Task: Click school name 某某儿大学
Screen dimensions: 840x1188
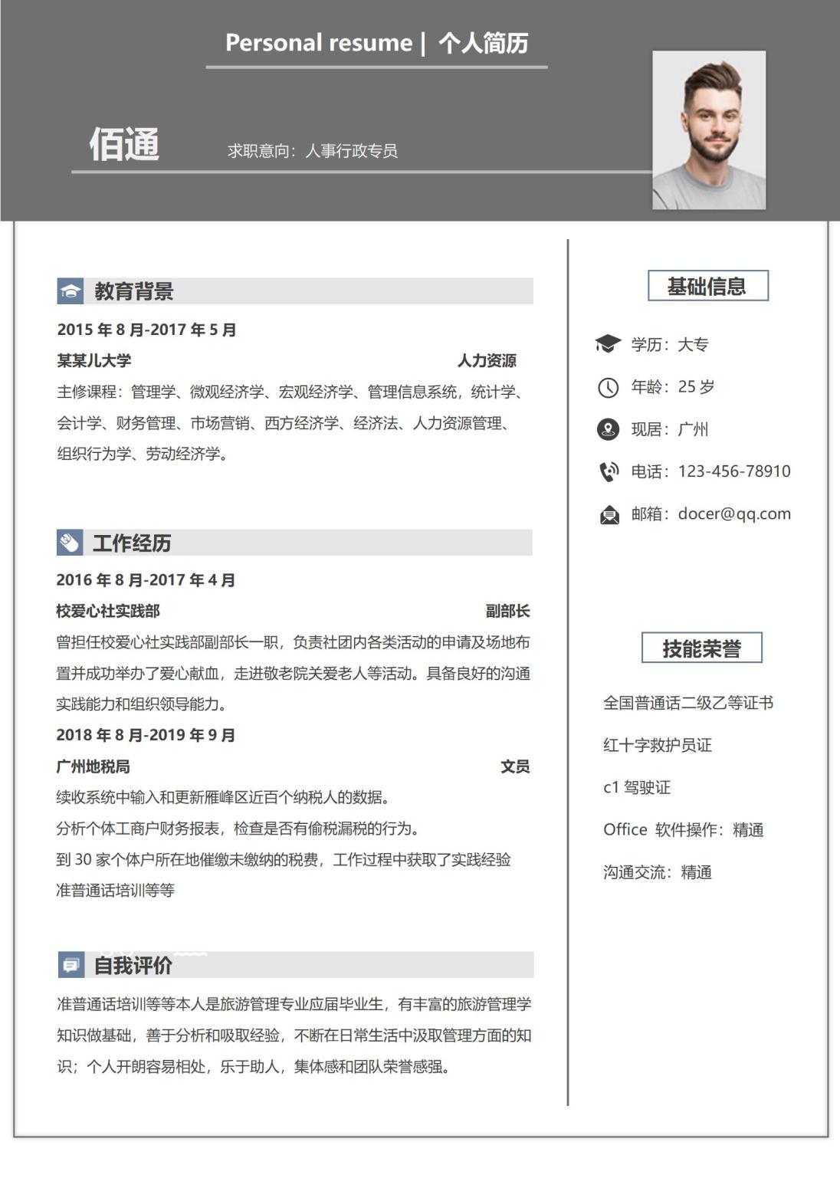Action: 94,360
